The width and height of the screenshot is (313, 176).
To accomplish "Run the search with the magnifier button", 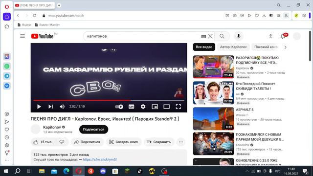I will coord(222,36).
